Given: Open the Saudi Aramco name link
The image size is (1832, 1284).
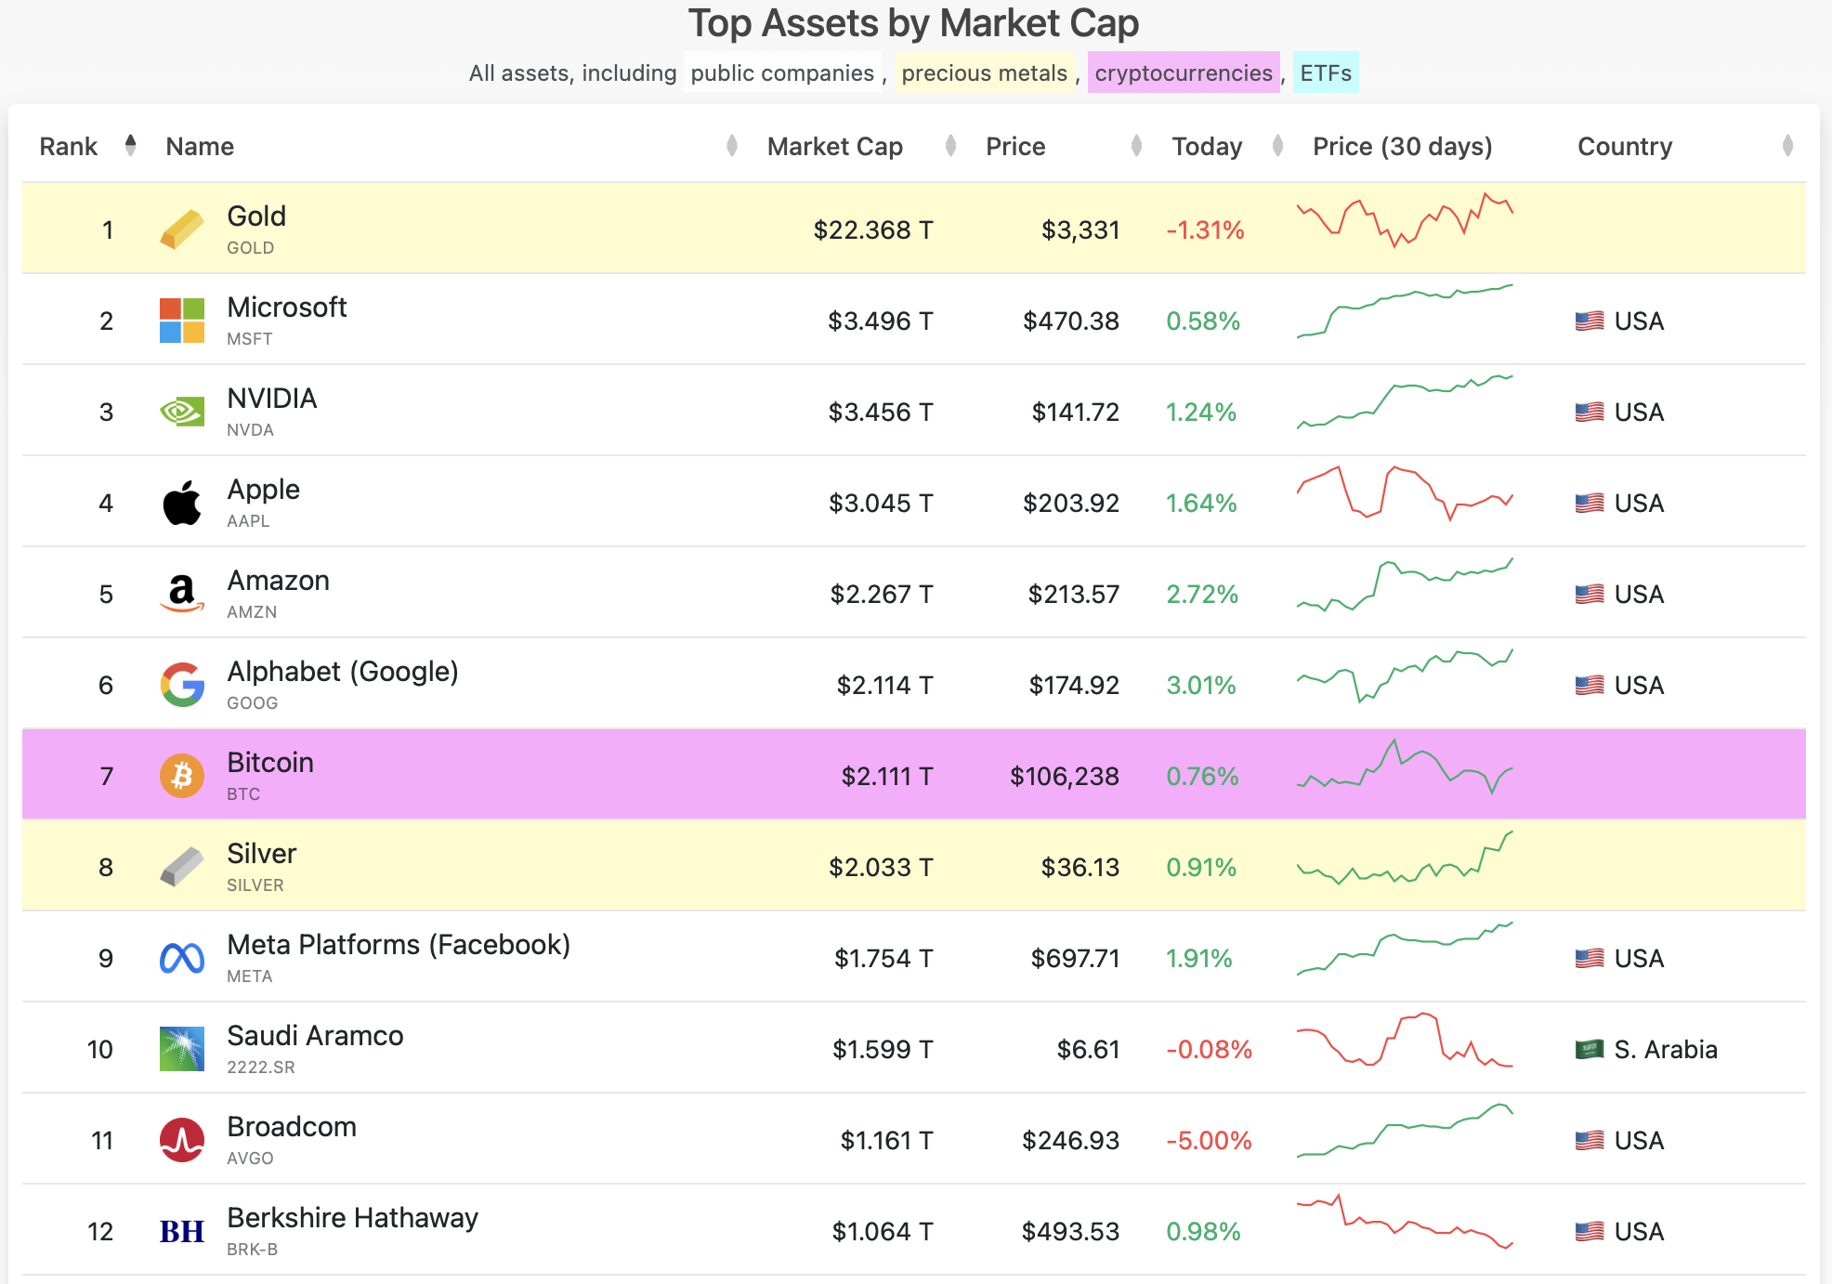Looking at the screenshot, I should pos(315,1035).
